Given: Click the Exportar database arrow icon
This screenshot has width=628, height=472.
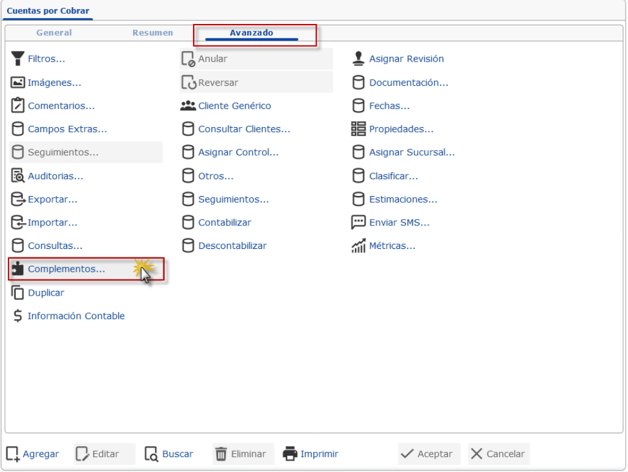Looking at the screenshot, I should (x=18, y=199).
